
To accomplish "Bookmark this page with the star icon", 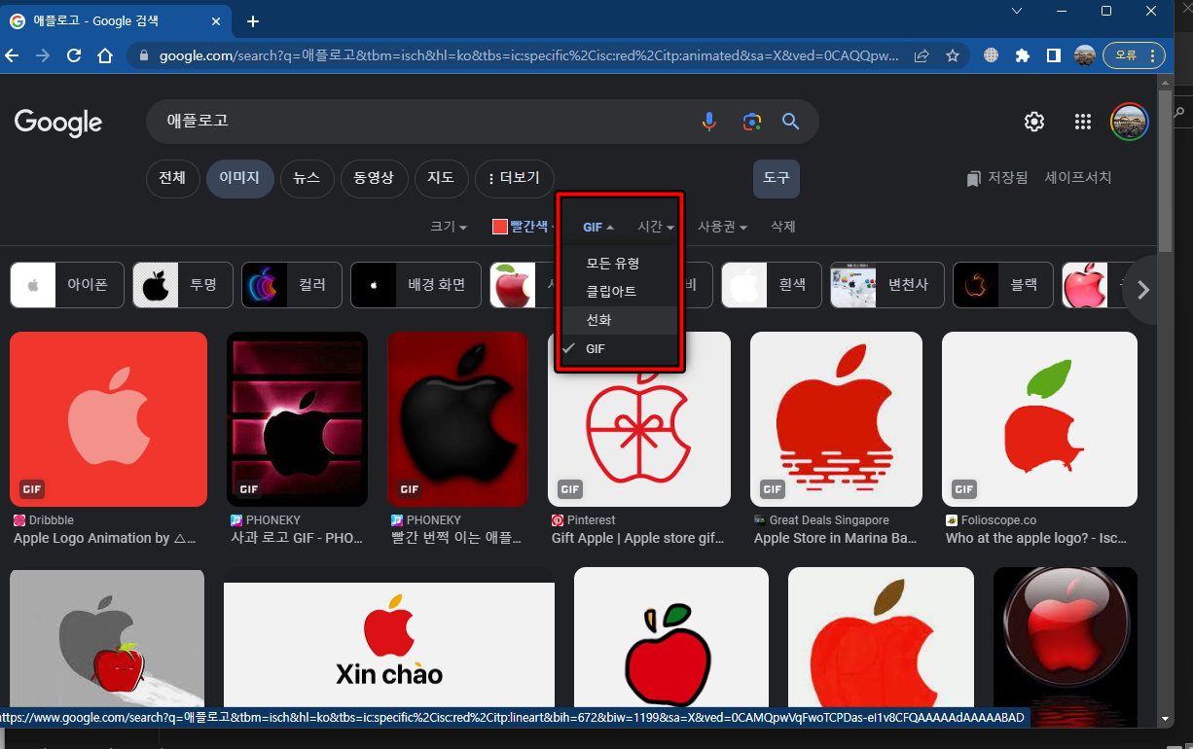I will click(953, 55).
